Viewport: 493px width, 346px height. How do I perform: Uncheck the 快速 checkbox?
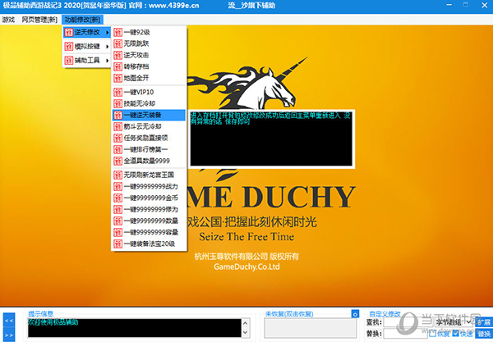tap(455, 334)
